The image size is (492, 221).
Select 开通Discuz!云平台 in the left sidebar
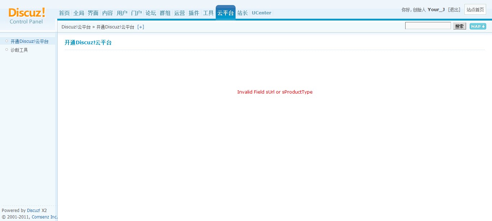coord(30,41)
